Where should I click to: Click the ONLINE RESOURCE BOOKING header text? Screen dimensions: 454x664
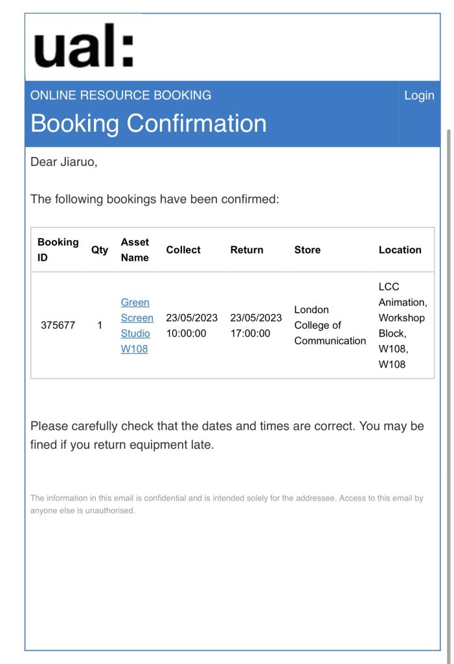[x=120, y=95]
